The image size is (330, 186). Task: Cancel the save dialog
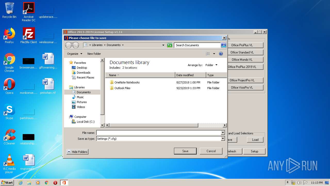point(211,151)
